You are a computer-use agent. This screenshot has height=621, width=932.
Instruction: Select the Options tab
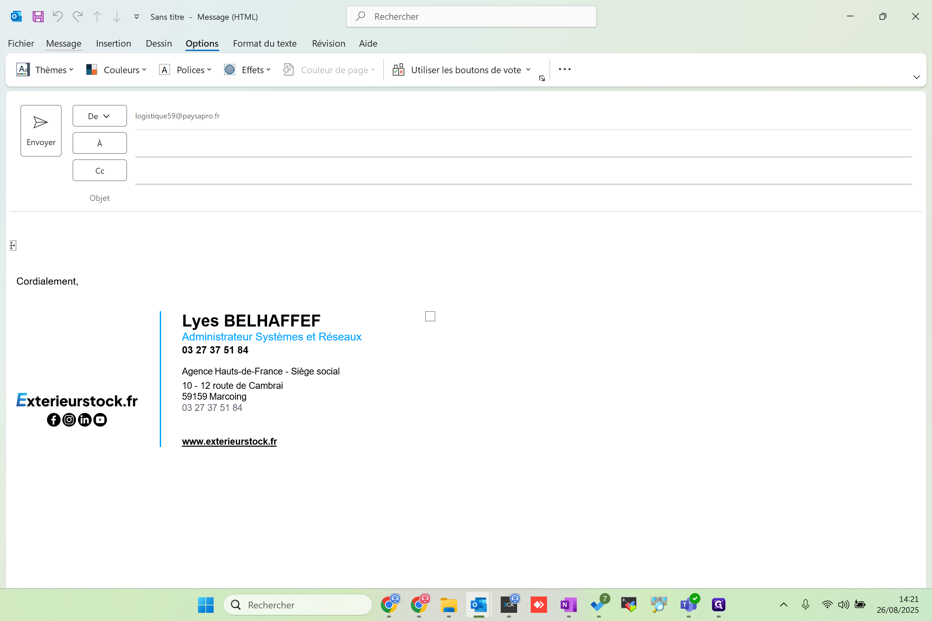click(x=202, y=43)
